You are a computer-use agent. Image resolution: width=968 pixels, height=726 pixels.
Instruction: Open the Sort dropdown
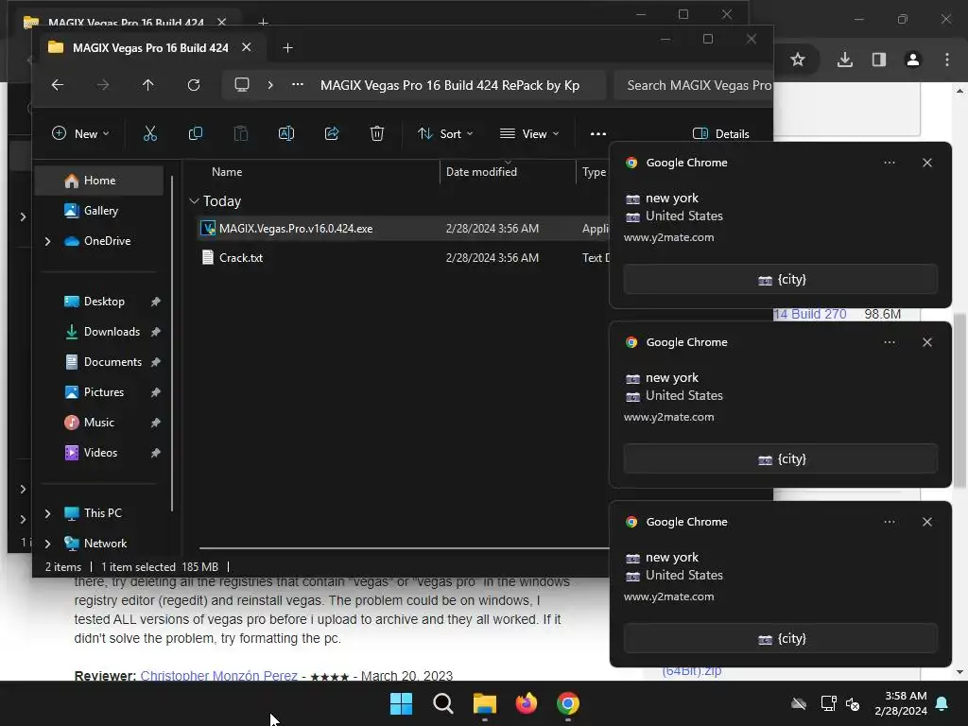pyautogui.click(x=445, y=134)
